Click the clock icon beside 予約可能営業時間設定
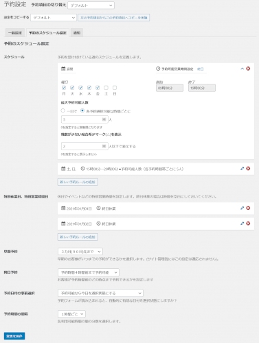Viewport: 259px width, 343px height. (x=158, y=69)
